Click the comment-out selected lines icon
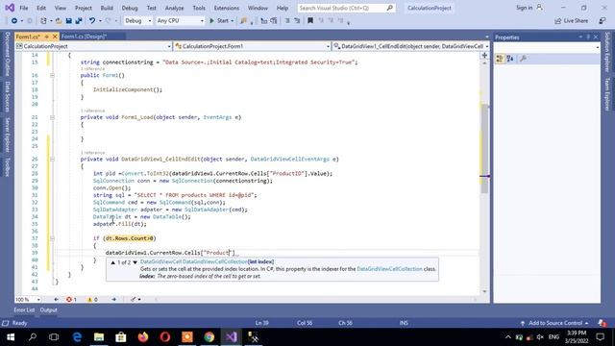This screenshot has width=615, height=346. click(x=287, y=21)
